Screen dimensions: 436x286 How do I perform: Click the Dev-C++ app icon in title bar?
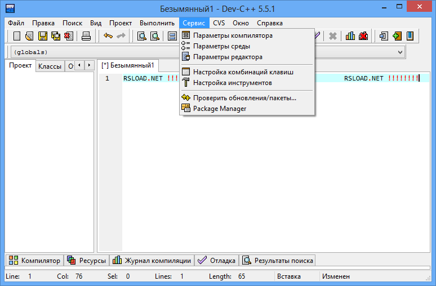10,8
